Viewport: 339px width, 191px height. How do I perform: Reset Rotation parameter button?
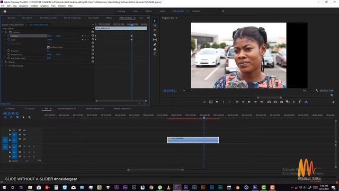click(93, 51)
